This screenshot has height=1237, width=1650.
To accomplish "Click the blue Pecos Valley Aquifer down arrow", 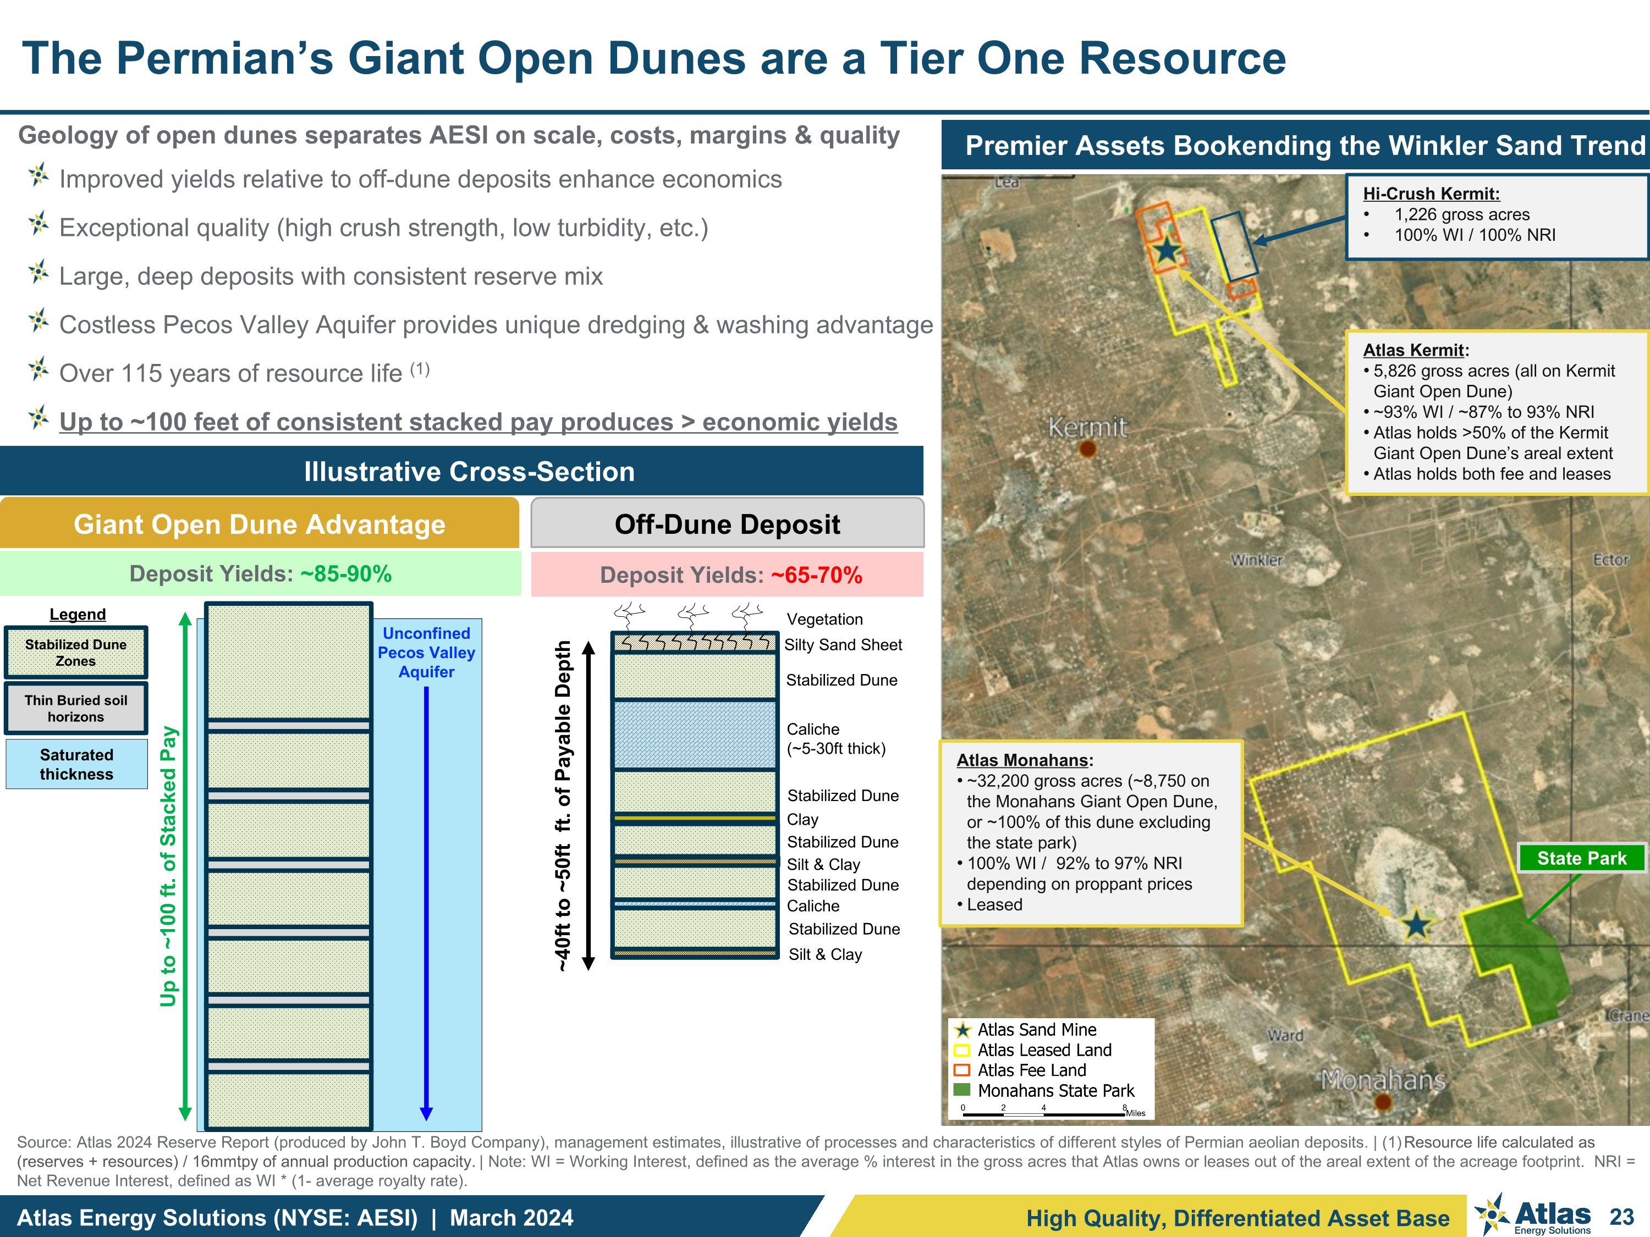I will (427, 903).
